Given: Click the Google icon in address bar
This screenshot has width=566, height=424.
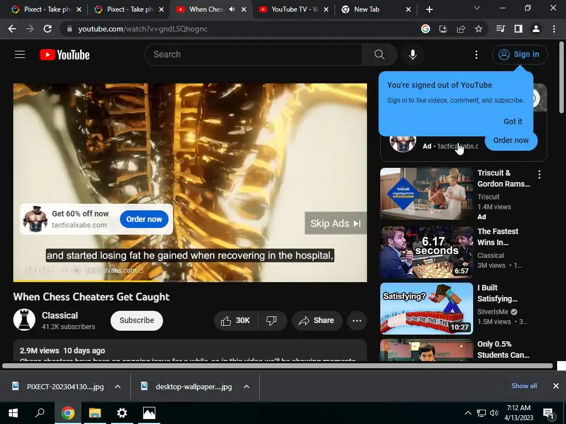Looking at the screenshot, I should (x=425, y=29).
